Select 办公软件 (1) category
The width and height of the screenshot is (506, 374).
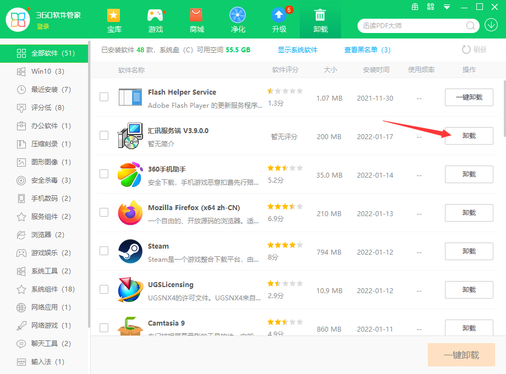(x=44, y=125)
